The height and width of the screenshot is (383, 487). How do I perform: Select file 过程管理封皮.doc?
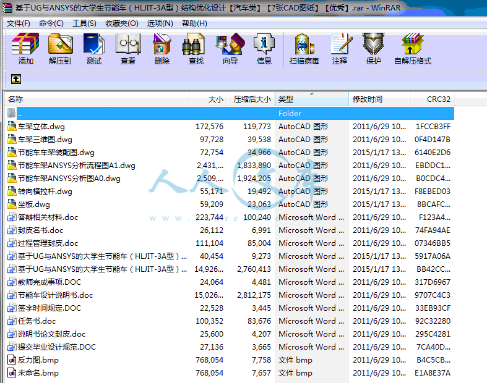pyautogui.click(x=48, y=243)
